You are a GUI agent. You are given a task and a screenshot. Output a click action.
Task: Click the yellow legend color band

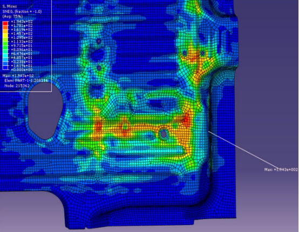pos(5,36)
